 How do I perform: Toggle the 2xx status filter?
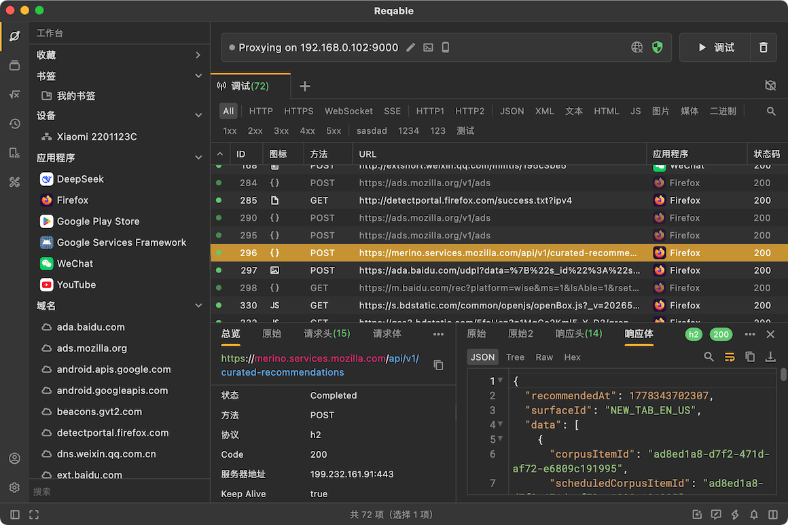(255, 130)
